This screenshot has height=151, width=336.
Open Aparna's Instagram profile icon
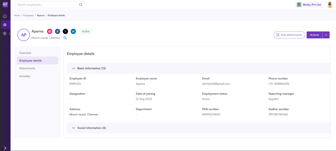[x=50, y=32]
